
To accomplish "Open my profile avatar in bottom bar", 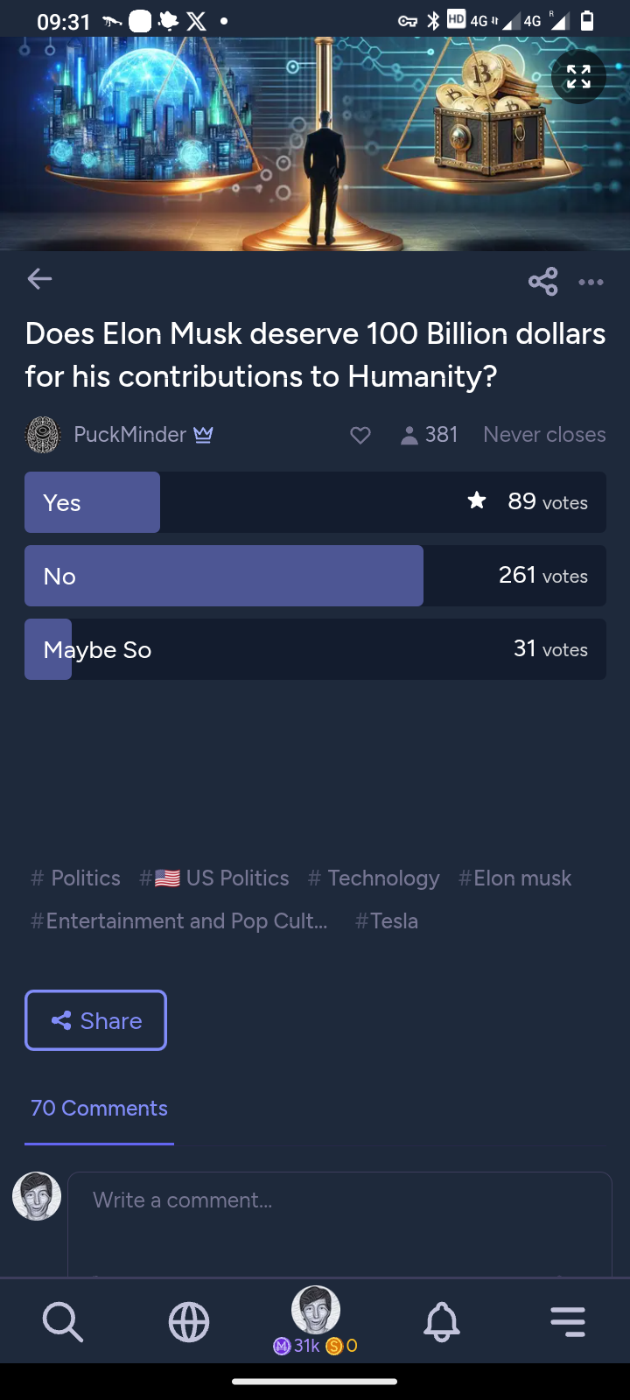I will pyautogui.click(x=315, y=1311).
